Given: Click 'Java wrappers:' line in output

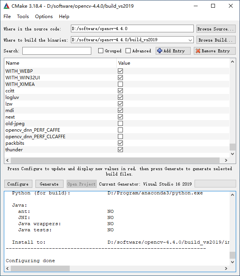Looking at the screenshot, I should coord(40,224).
